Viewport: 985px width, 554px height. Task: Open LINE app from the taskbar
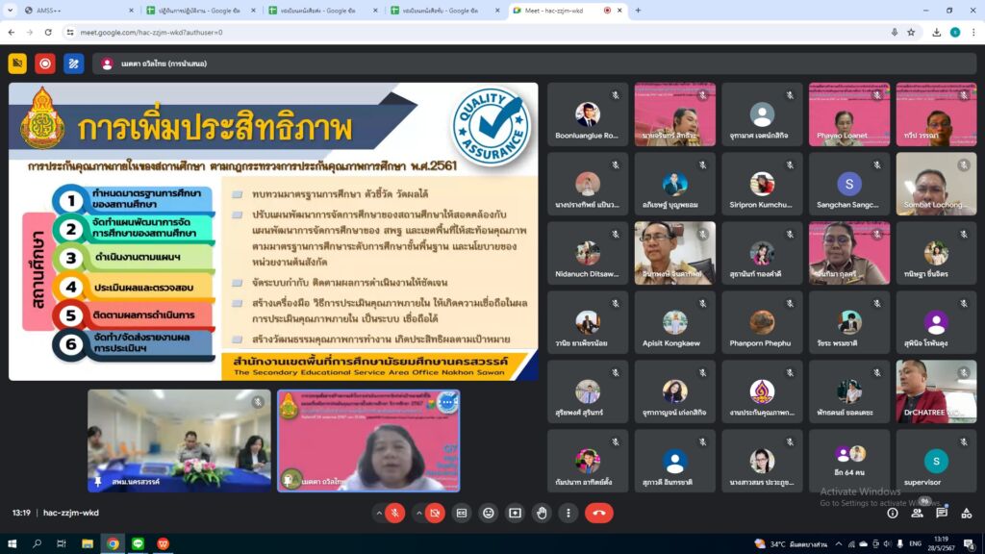[138, 543]
